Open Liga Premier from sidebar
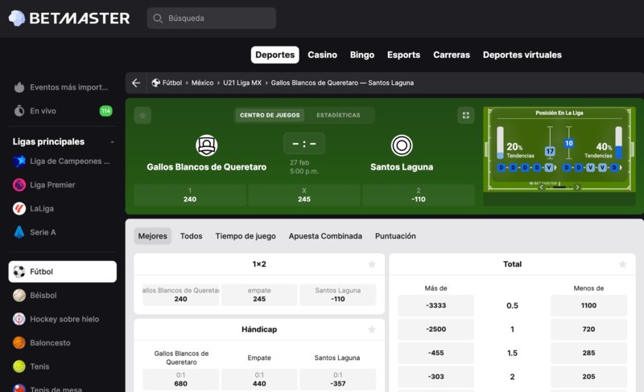The image size is (644, 392). tap(52, 185)
